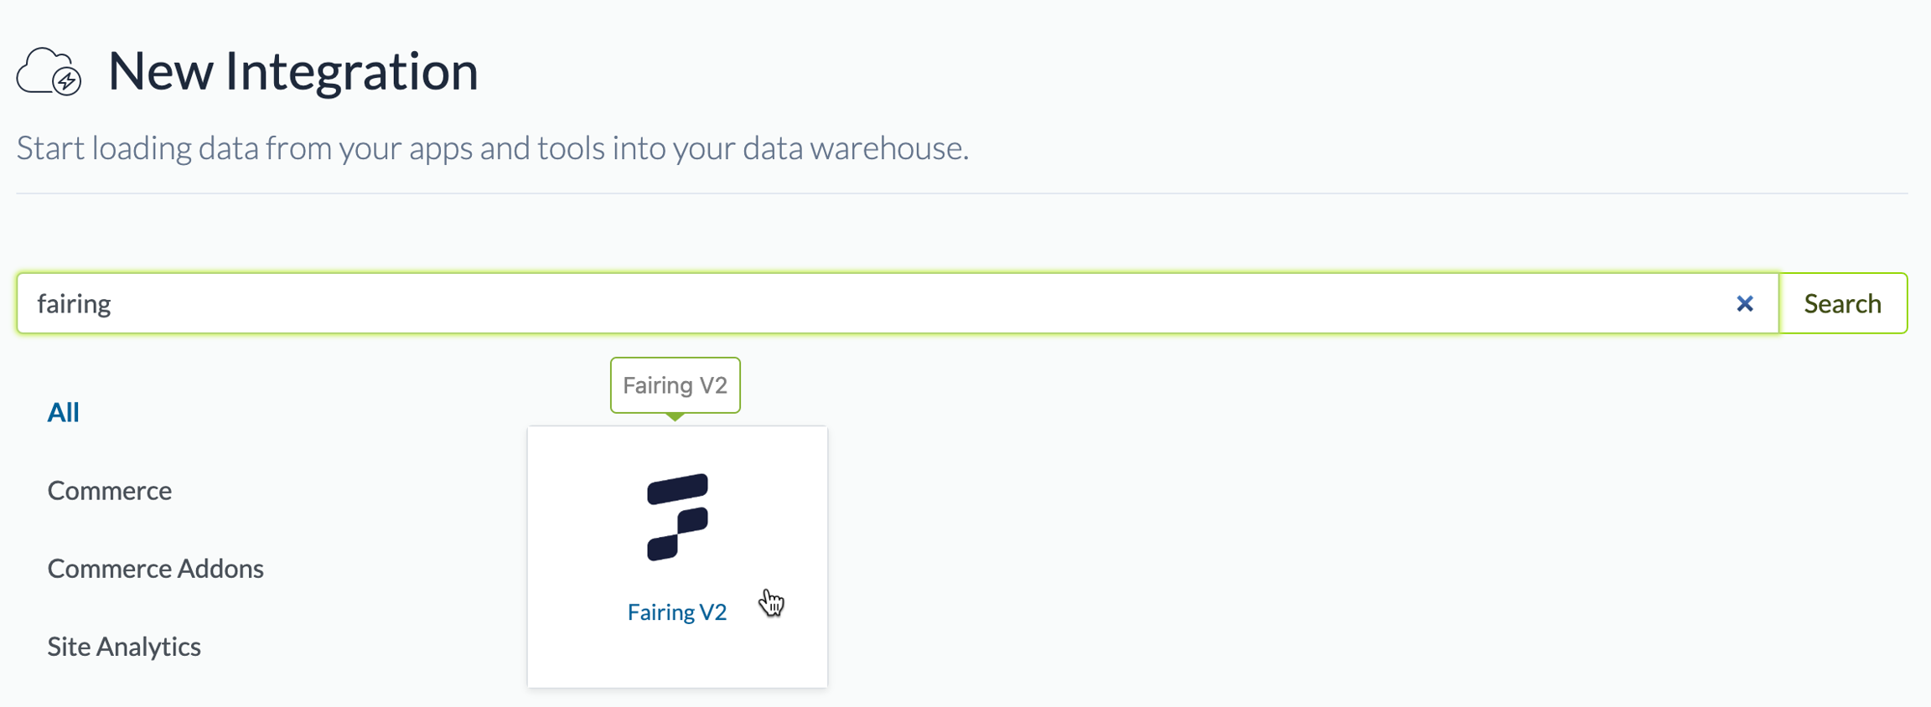Viewport: 1931px width, 707px height.
Task: Clear the search field with the X icon
Action: coord(1744,303)
